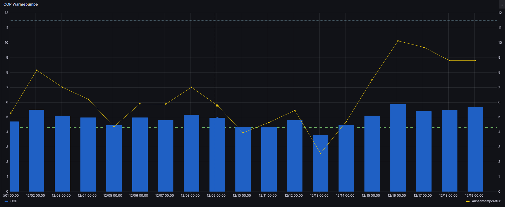Click the COP bar for 12/03
The width and height of the screenshot is (505, 207).
[63, 153]
